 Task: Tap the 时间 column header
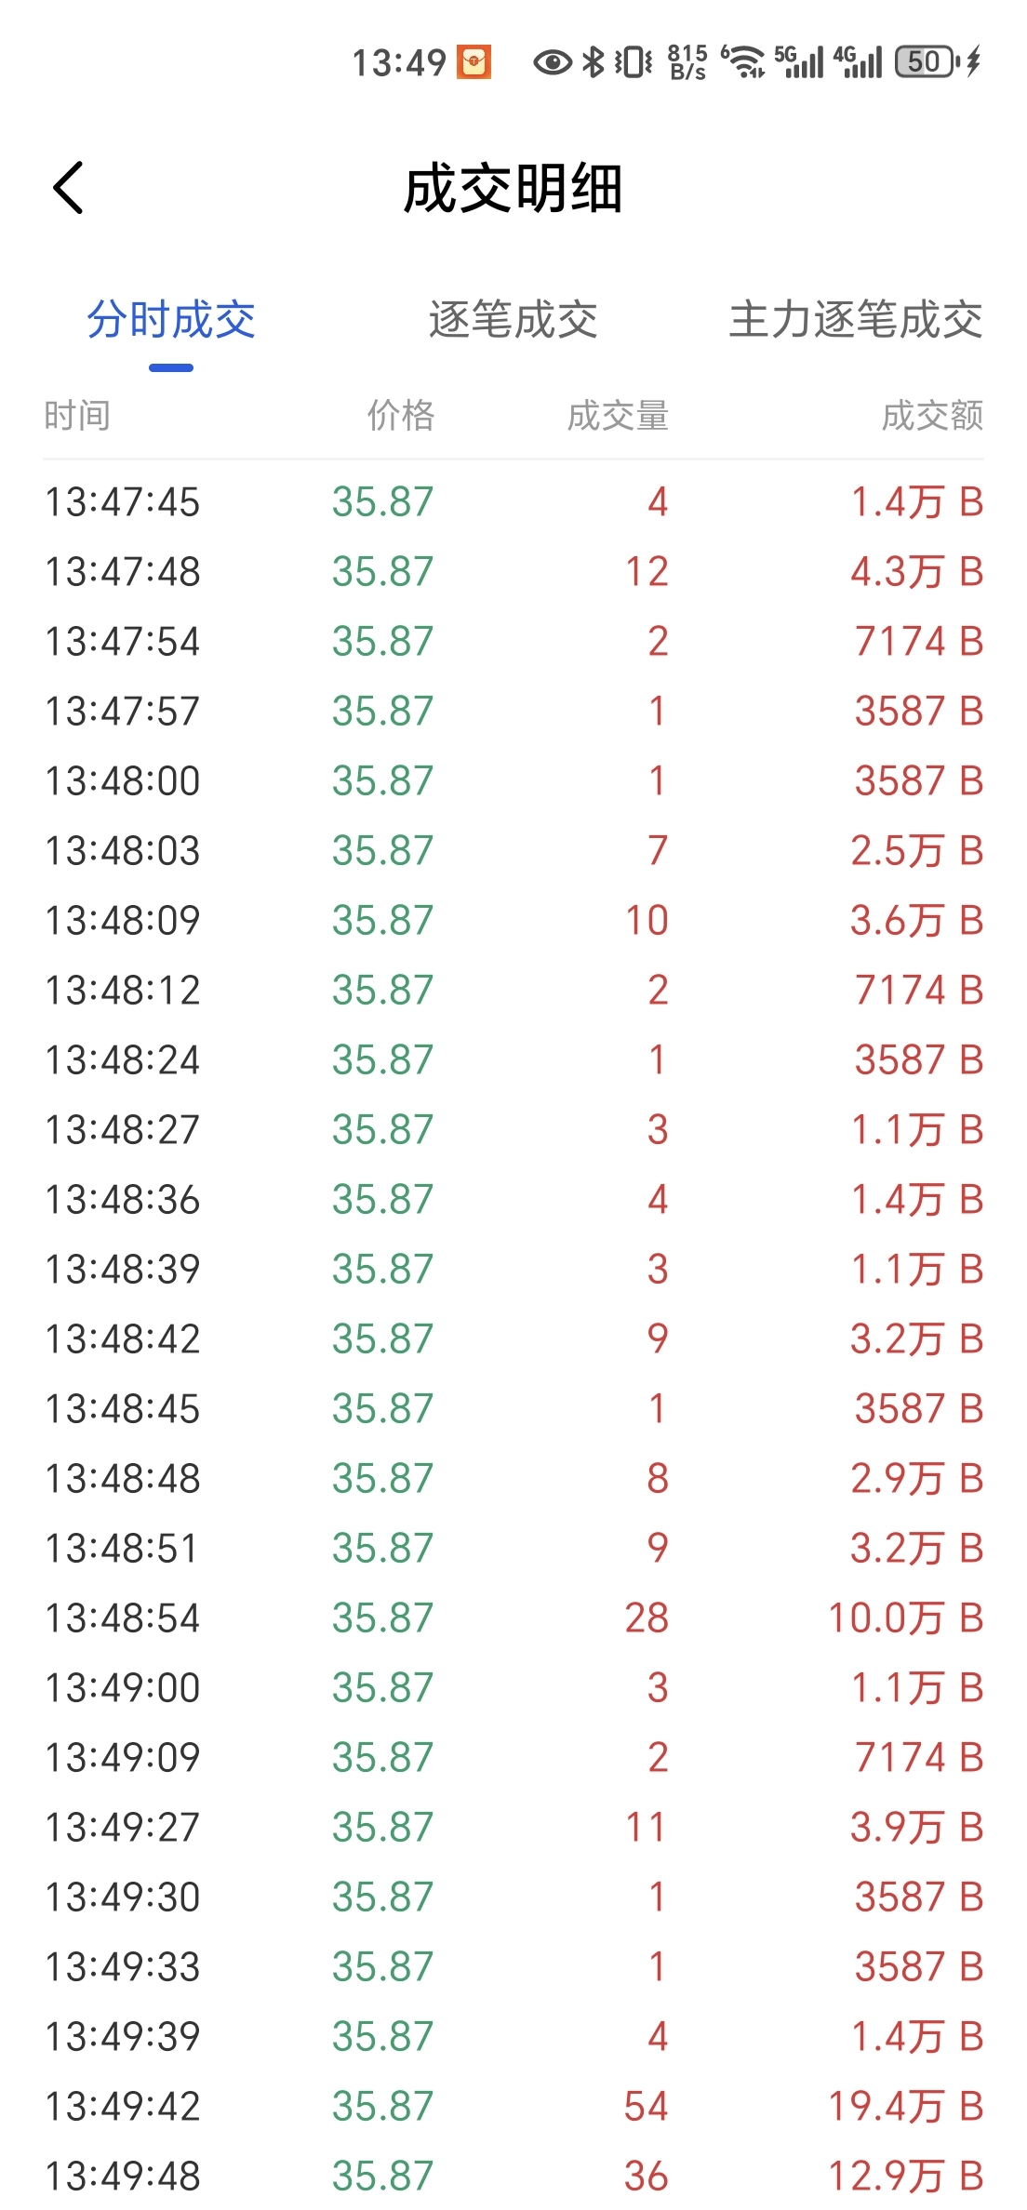[x=77, y=415]
